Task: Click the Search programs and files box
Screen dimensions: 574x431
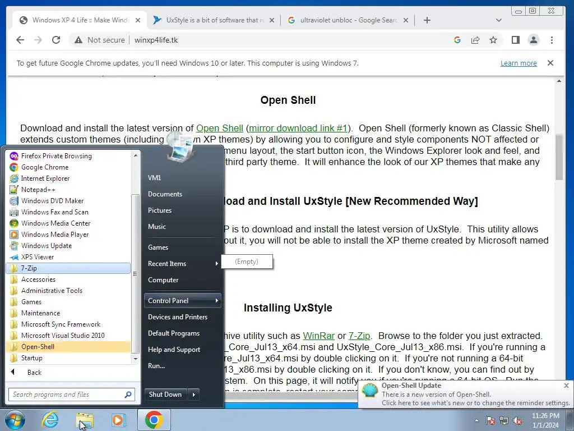Action: [x=72, y=395]
